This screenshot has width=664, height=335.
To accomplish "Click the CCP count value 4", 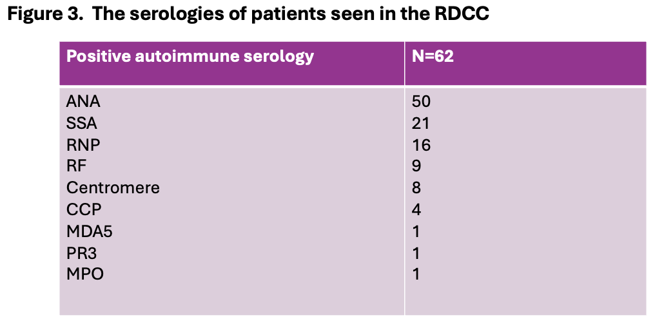I will [416, 209].
